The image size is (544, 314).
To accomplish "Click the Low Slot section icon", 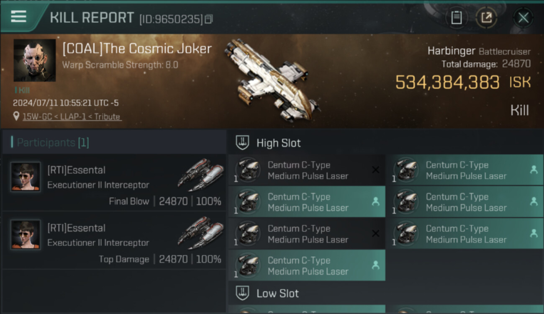I will click(243, 293).
